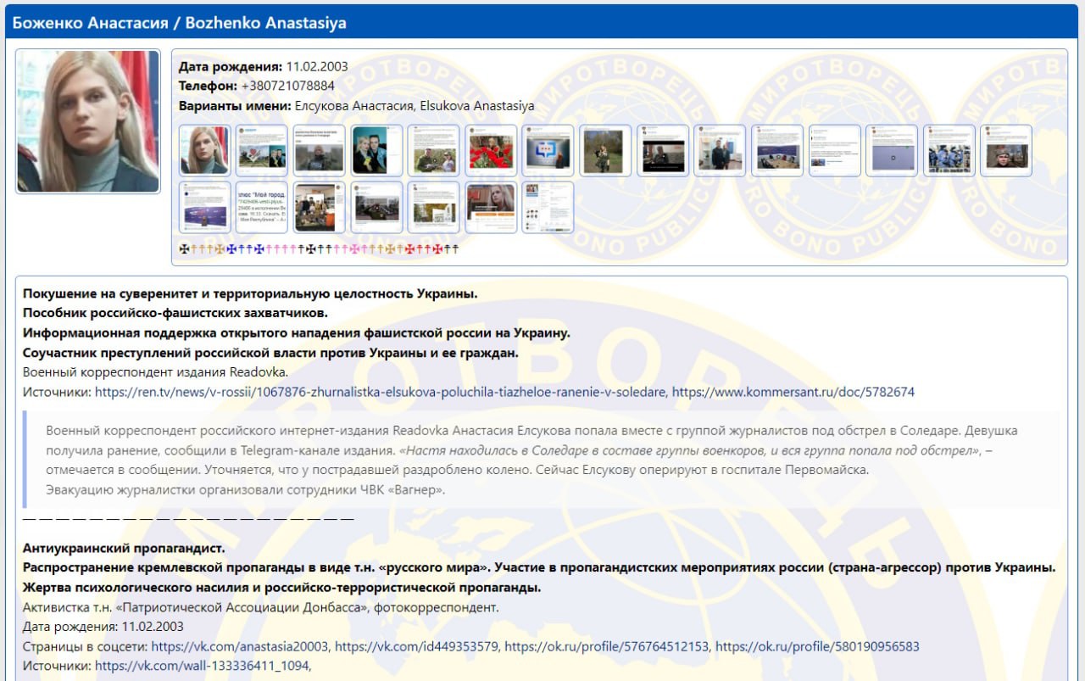Open the thumbnail showing red tulips
The height and width of the screenshot is (681, 1085).
[x=490, y=150]
